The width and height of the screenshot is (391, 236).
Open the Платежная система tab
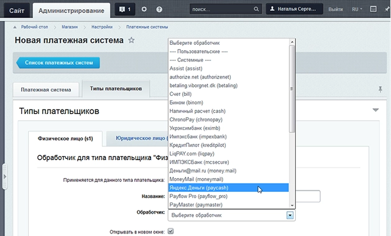(x=46, y=90)
